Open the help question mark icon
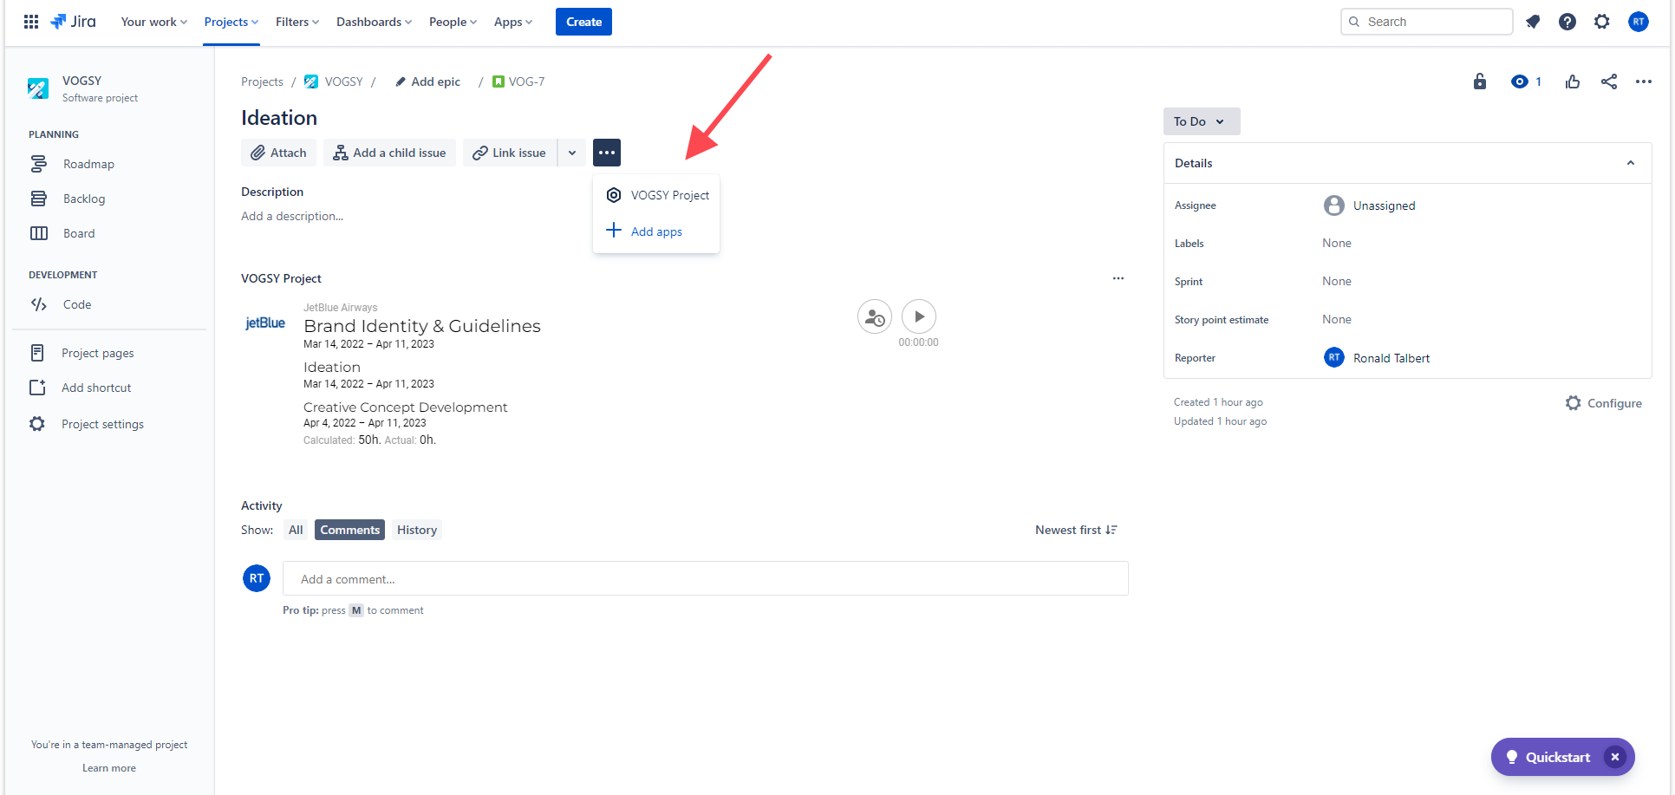Screen dimensions: 1675x795 (x=1567, y=22)
